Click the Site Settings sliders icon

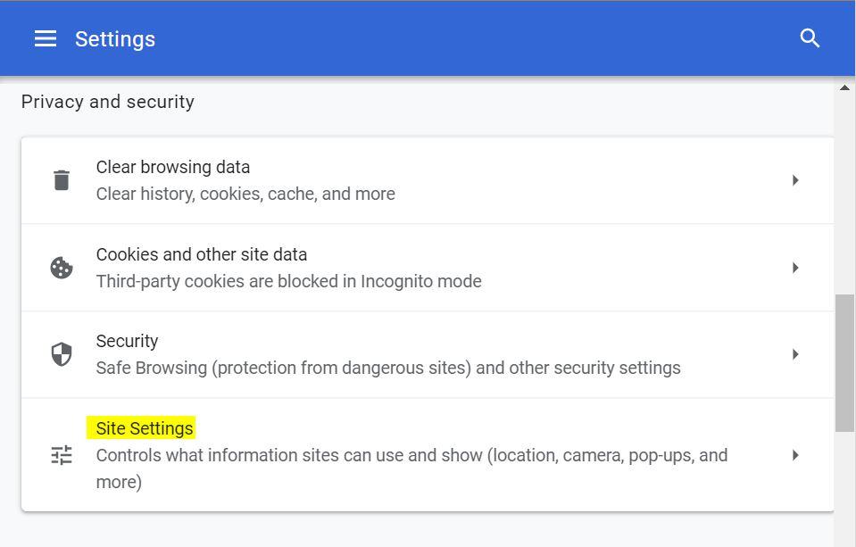(x=62, y=455)
